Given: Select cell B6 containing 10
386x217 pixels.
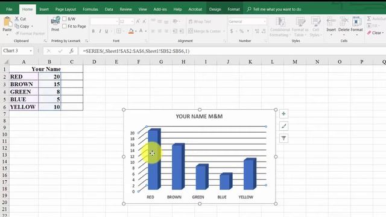Looking at the screenshot, I should tap(49, 107).
